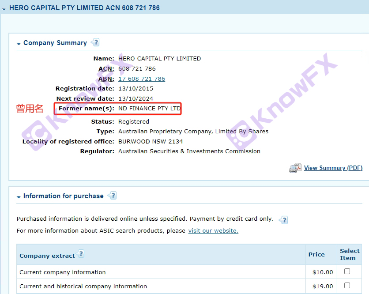Click regulator Australian Securities & Investments Commission
The image size is (369, 294).
(x=189, y=151)
